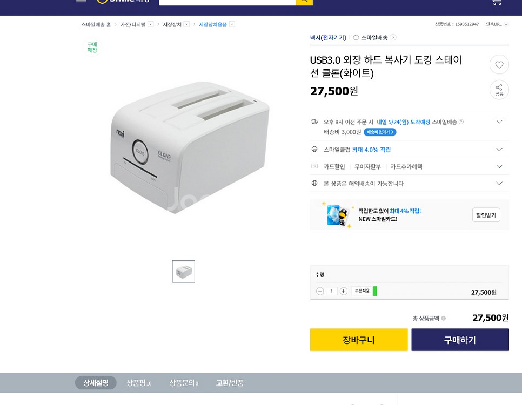Open the shopping cart icon in header
This screenshot has height=405, width=522.
[496, 2]
